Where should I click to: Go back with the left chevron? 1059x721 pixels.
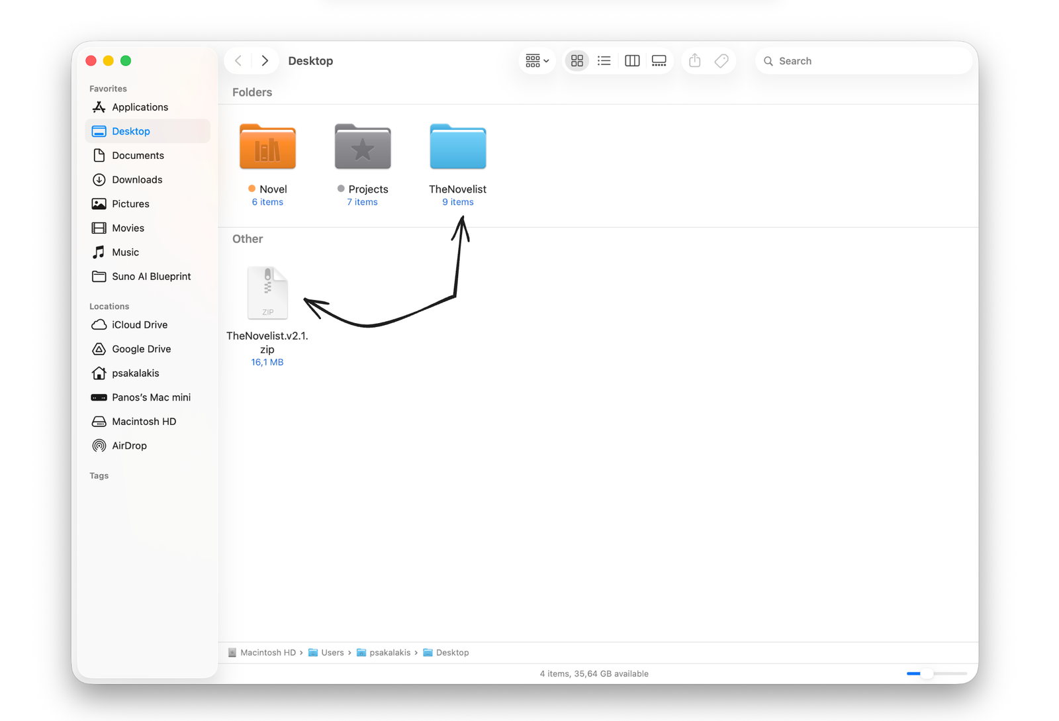click(x=238, y=61)
